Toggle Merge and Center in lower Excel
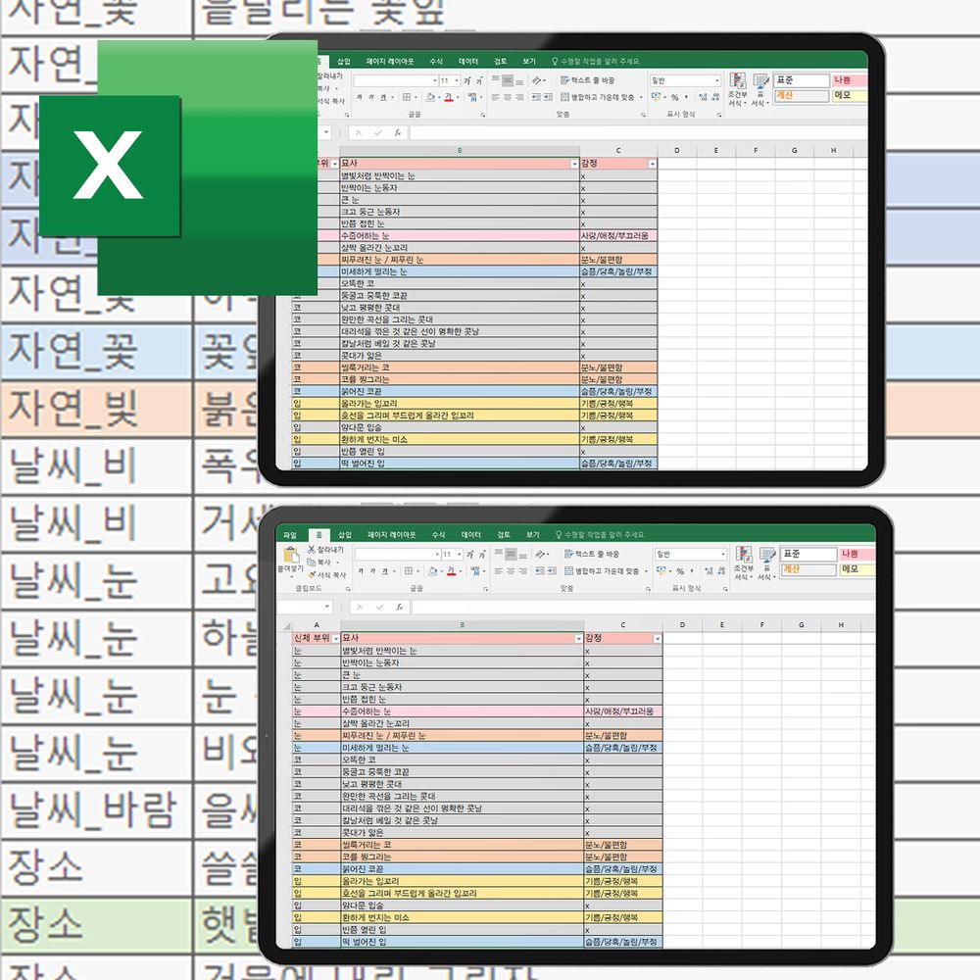This screenshot has width=980, height=980. [x=603, y=570]
